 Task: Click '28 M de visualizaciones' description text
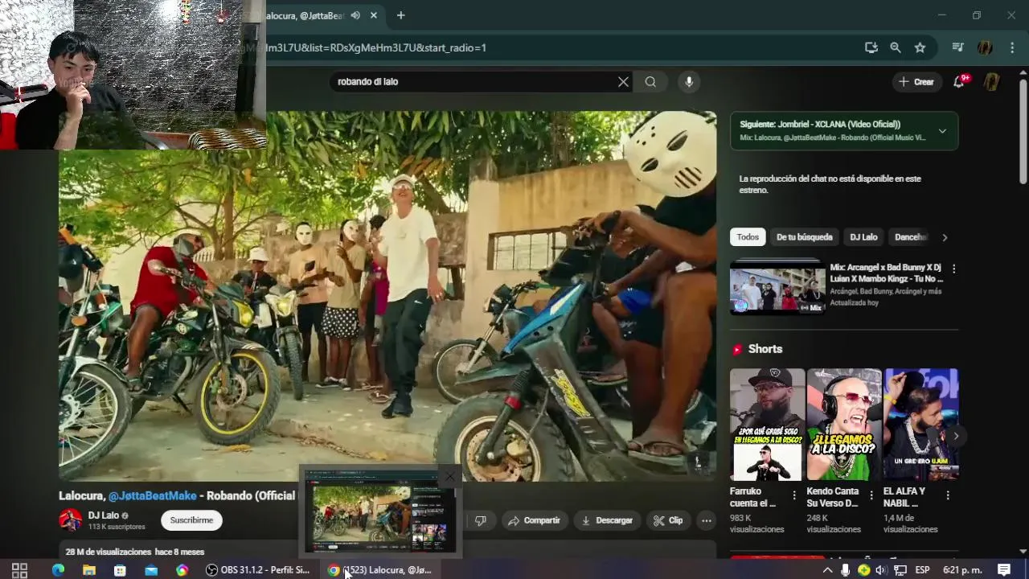109,552
